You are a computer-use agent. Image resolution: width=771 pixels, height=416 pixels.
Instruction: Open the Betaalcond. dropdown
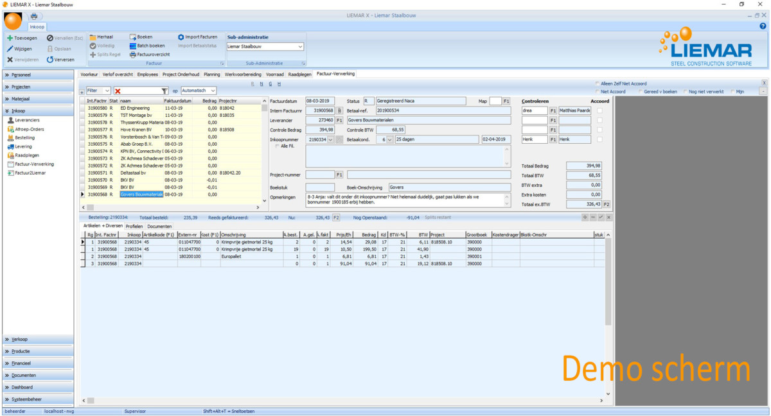[x=389, y=139]
